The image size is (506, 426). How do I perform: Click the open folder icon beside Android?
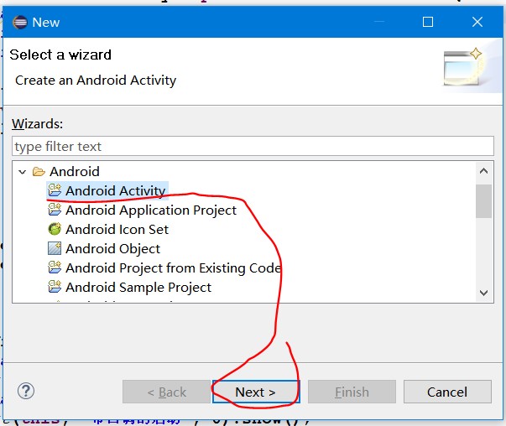[39, 172]
